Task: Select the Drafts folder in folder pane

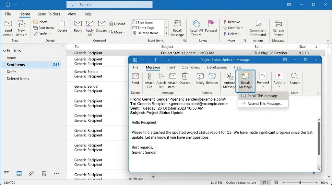Action: [x=11, y=72]
